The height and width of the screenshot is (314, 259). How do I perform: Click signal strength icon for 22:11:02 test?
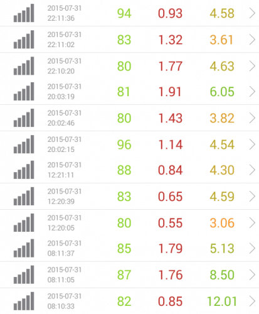(24, 40)
